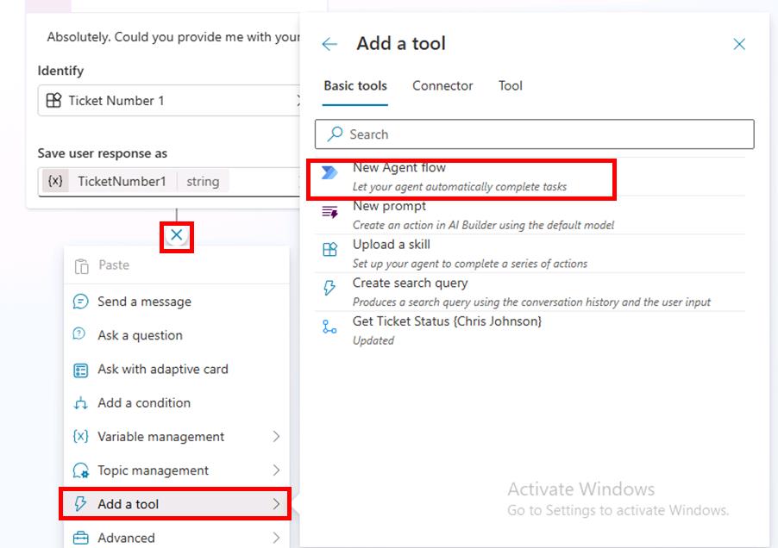Select Add a condition menu item
The width and height of the screenshot is (778, 548).
click(x=144, y=402)
